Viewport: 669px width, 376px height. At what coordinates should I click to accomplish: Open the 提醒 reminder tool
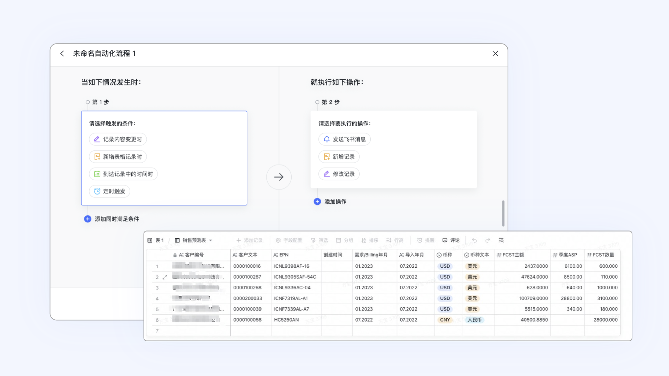click(426, 240)
